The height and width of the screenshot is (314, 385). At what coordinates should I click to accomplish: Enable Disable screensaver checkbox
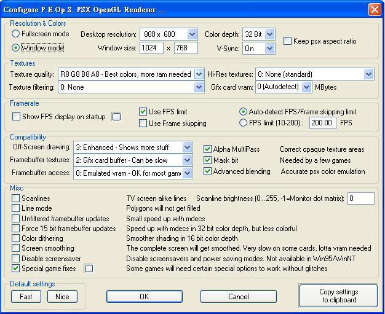point(15,258)
